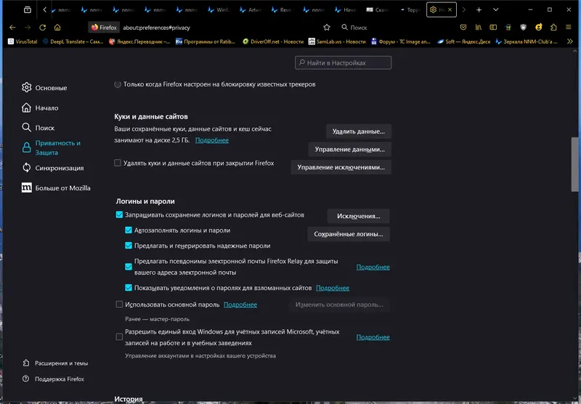The width and height of the screenshot is (581, 404).
Task: Select Приватность и Защита category
Action: tap(51, 148)
